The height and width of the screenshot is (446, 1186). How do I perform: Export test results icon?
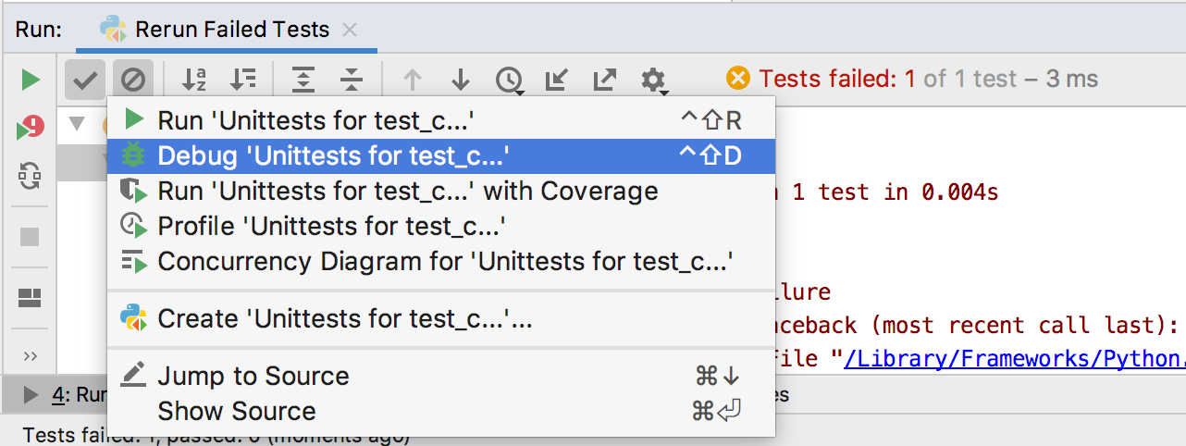604,80
